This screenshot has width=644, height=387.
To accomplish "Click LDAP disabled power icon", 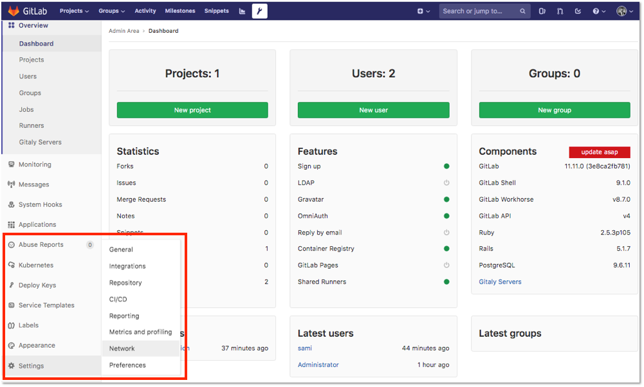I will coord(446,183).
